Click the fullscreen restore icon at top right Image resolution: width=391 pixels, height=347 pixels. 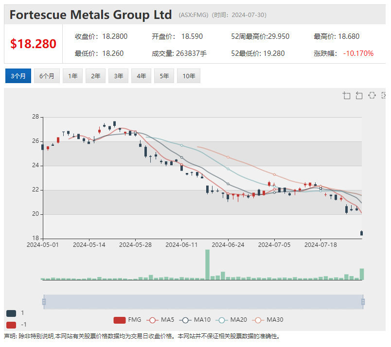coord(384,95)
